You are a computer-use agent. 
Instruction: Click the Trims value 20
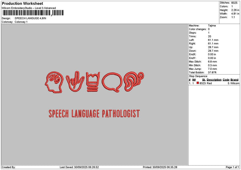click(x=210, y=36)
